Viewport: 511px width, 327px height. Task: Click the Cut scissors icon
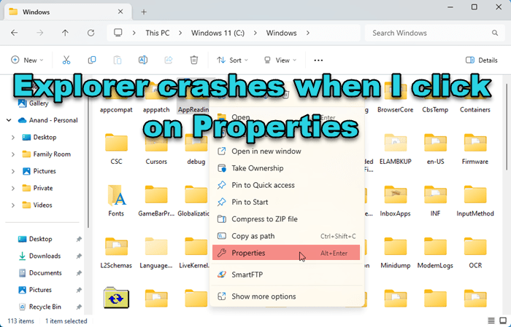tap(66, 60)
